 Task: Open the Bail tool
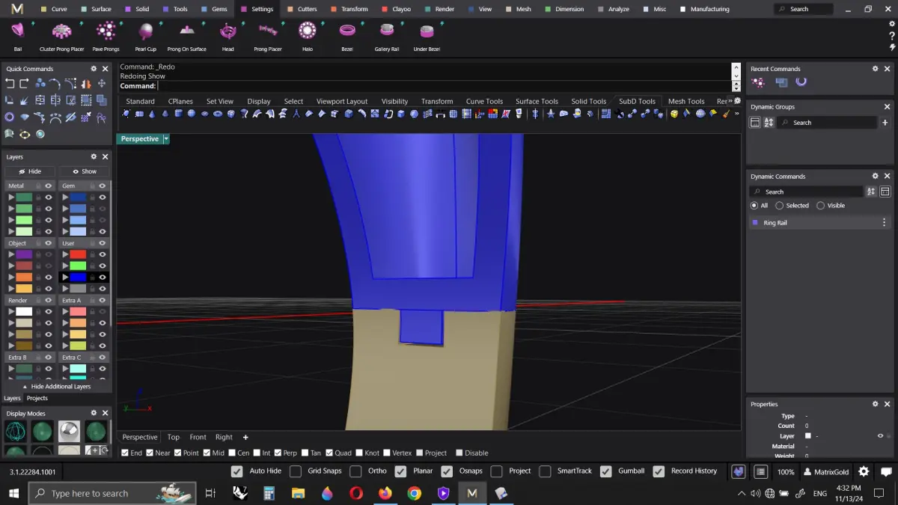(x=18, y=31)
